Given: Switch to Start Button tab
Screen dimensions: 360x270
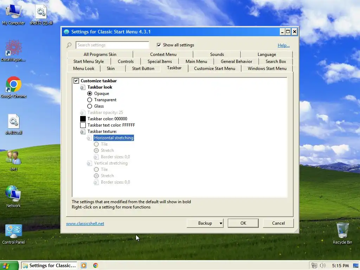Looking at the screenshot, I should click(143, 69).
